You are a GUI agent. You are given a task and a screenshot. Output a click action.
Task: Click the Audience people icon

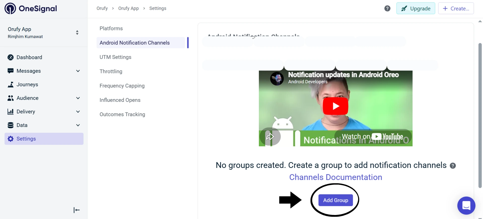[x=11, y=98]
